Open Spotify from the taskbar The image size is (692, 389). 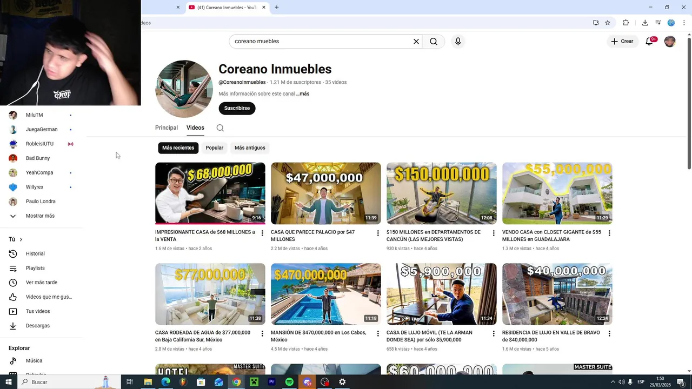coord(289,382)
